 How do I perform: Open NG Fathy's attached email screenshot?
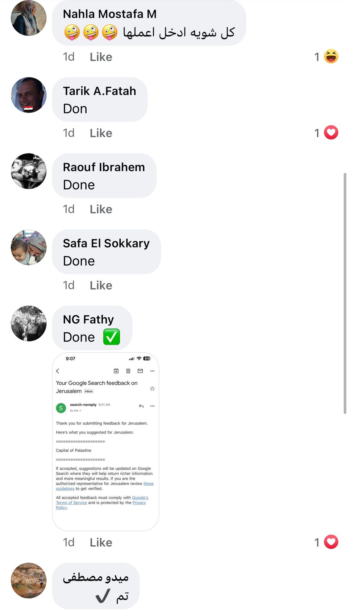[105, 442]
